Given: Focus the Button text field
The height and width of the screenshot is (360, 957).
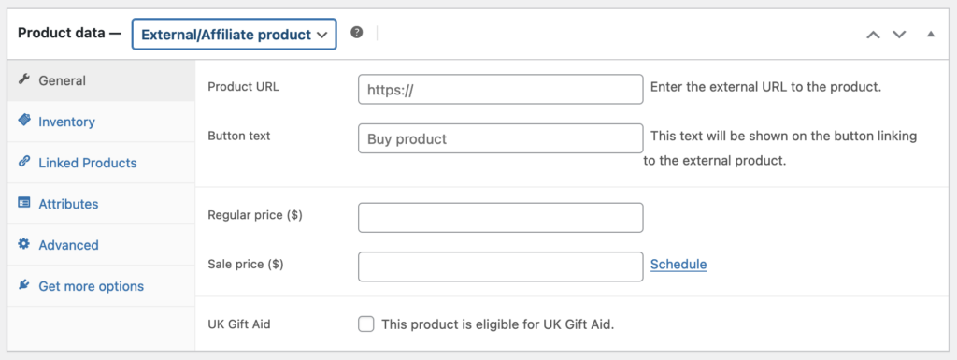Looking at the screenshot, I should click(x=501, y=138).
